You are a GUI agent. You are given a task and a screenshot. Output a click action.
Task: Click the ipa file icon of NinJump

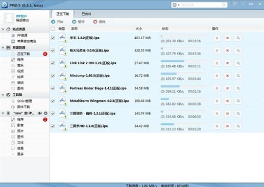pos(62,75)
